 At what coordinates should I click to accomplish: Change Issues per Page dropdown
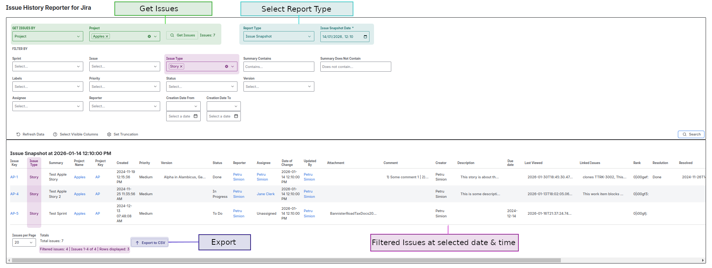tap(24, 242)
